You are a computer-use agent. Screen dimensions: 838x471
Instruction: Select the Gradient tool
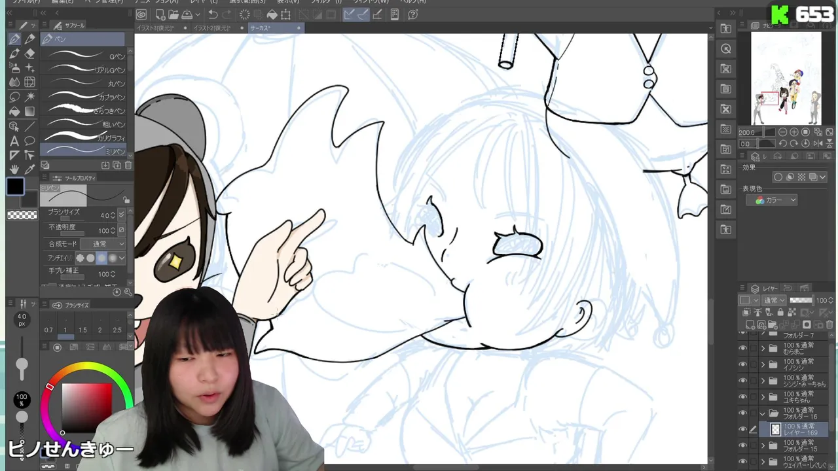click(29, 111)
